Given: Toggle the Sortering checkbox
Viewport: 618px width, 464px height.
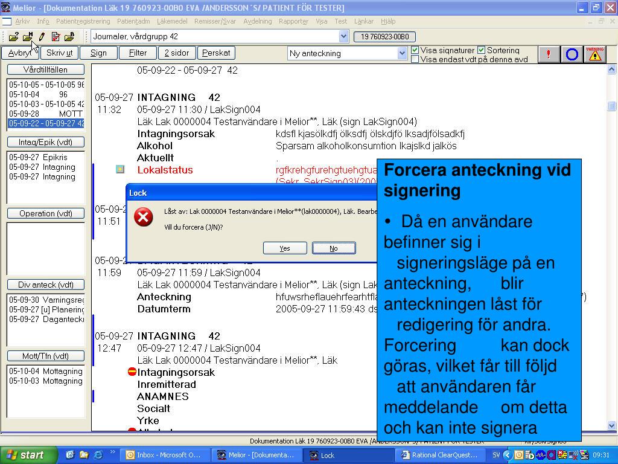Looking at the screenshot, I should (481, 50).
